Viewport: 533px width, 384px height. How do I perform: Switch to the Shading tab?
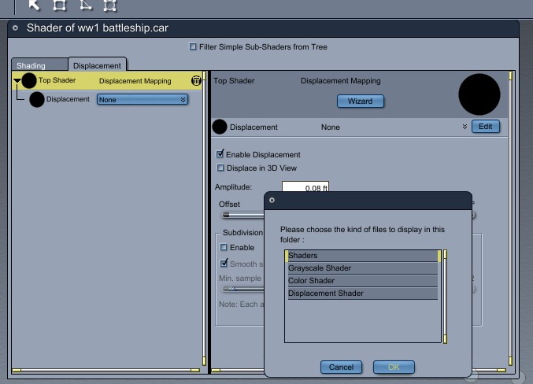point(31,65)
